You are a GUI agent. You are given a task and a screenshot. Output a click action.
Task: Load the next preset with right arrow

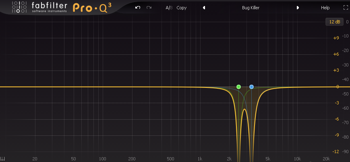pos(298,8)
